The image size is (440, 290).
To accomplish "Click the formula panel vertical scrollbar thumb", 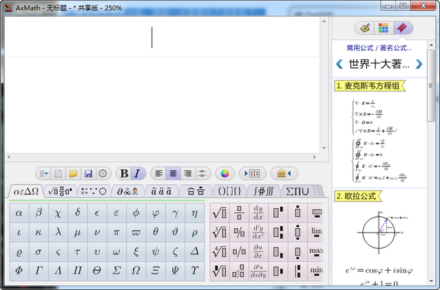I will [x=430, y=85].
